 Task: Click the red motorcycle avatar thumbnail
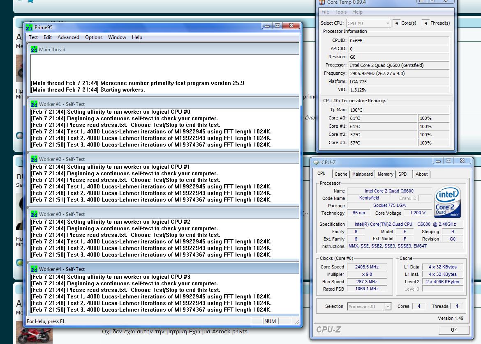34,333
